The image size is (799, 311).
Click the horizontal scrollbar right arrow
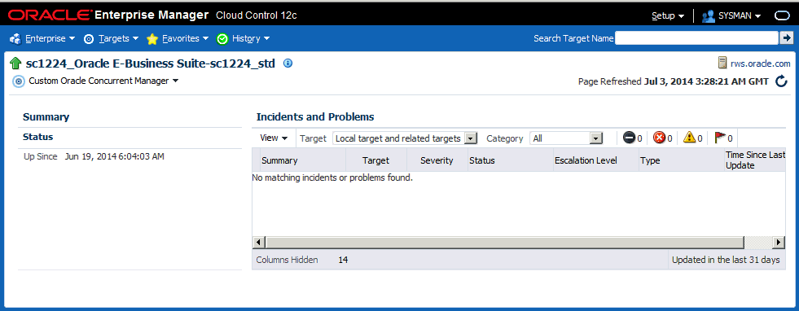click(x=778, y=242)
